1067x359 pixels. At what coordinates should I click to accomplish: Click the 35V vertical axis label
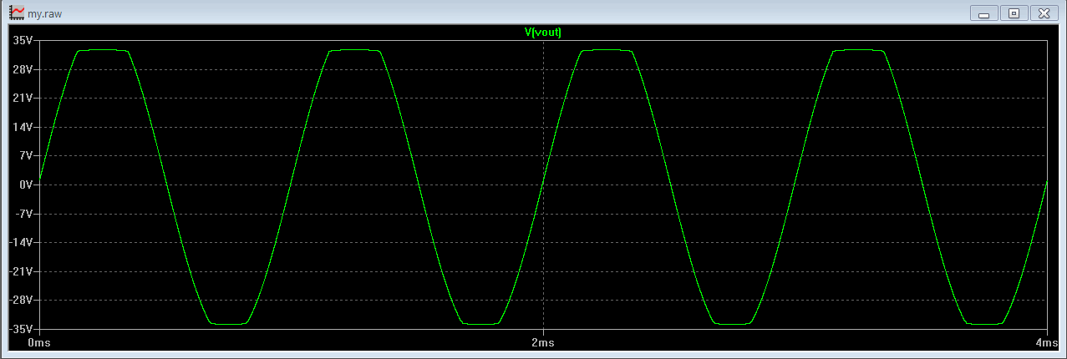[23, 40]
